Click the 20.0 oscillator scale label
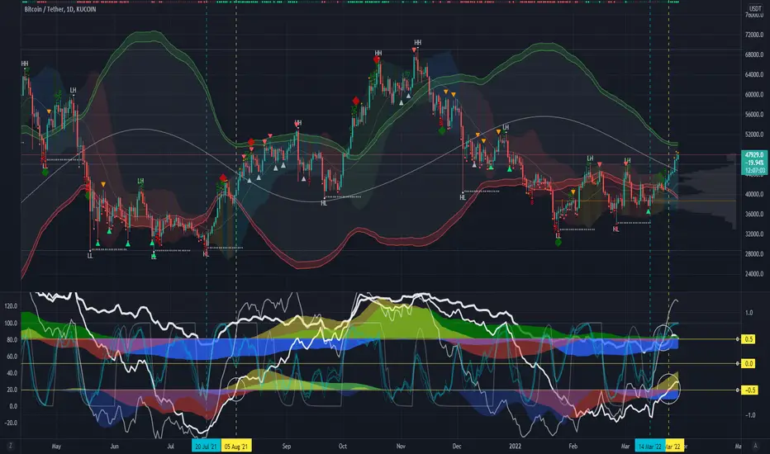770x454 pixels. click(x=12, y=390)
